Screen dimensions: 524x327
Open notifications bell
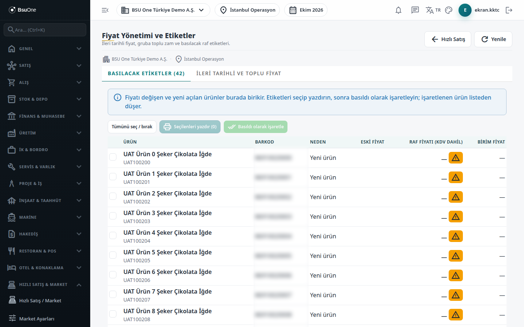(398, 10)
